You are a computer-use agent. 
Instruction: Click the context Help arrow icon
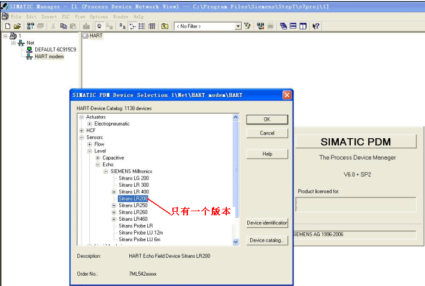tap(316, 26)
